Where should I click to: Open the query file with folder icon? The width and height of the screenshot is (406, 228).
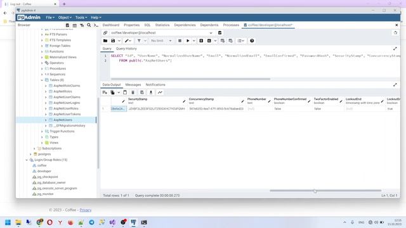tap(105, 41)
